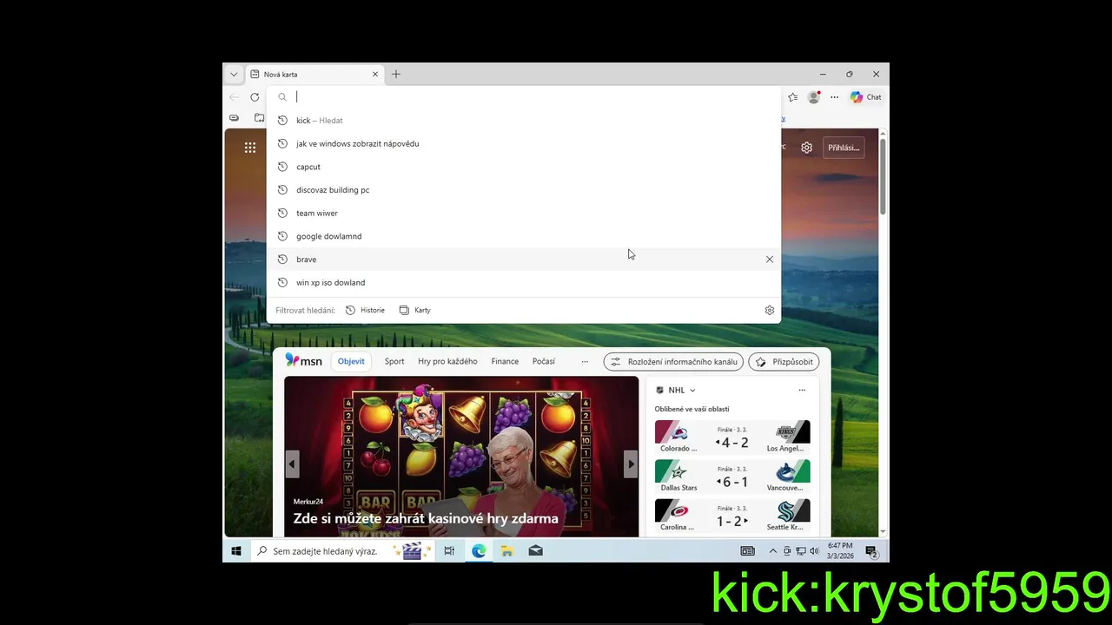Open new tab page settings gear
The height and width of the screenshot is (625, 1112).
point(807,148)
